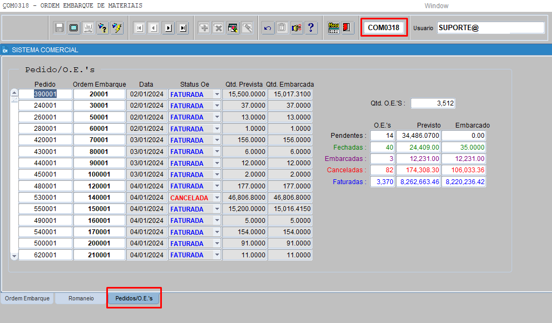Click the Sistema Comercial title bar icon
Image resolution: width=552 pixels, height=323 pixels.
pyautogui.click(x=5, y=50)
